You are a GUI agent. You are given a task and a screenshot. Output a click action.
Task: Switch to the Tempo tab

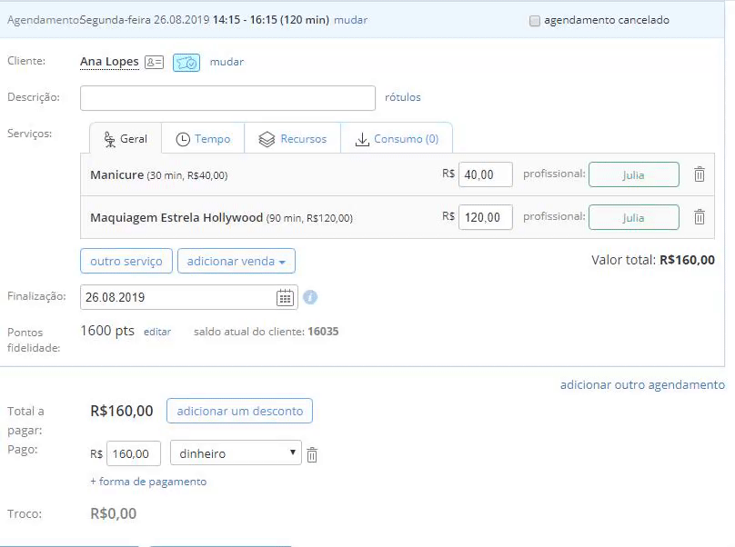203,139
